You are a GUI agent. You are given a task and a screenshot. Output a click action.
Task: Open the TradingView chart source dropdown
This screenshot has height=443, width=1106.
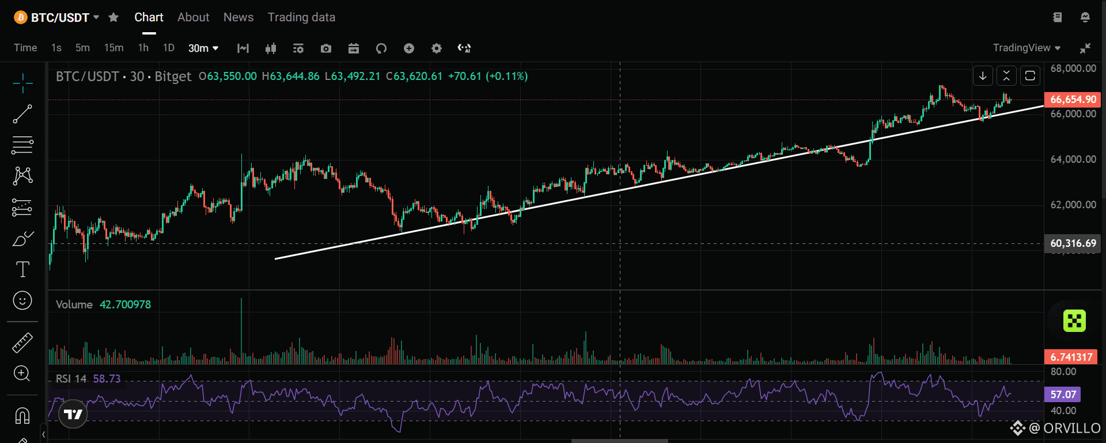1027,48
